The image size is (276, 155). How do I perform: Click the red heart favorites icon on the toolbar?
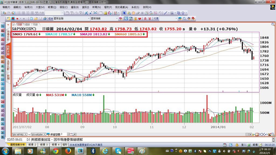click(x=140, y=19)
